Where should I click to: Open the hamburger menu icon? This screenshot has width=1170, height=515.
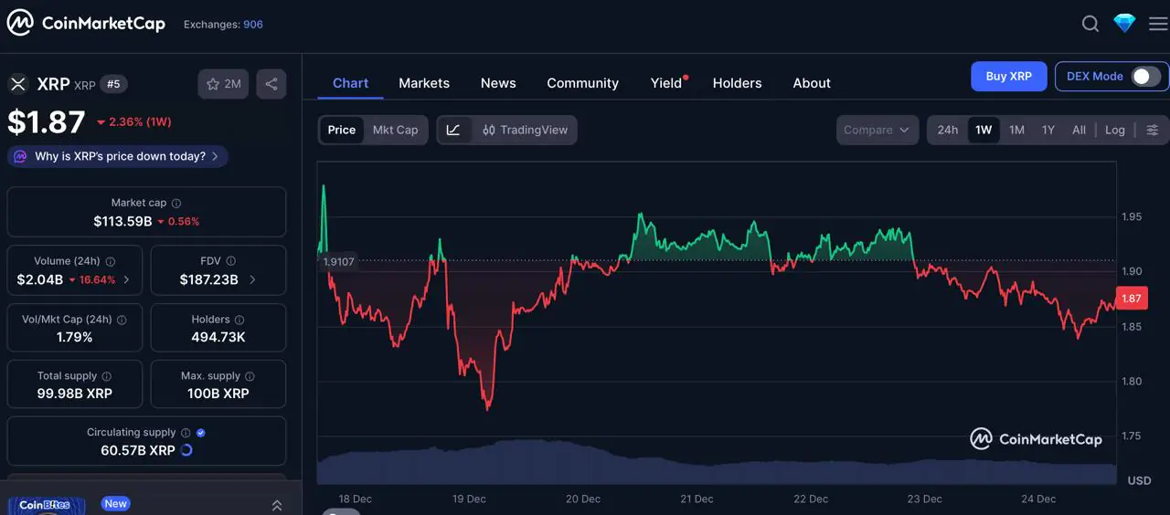(1157, 24)
